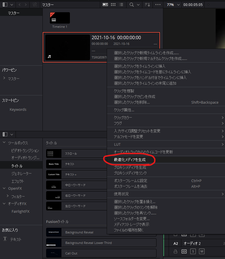Open the three-dot options menu

[158, 5]
